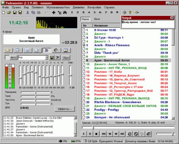The width and height of the screenshot is (179, 144).
Task: Copy tracks using the copy icon
Action: (x=33, y=13)
